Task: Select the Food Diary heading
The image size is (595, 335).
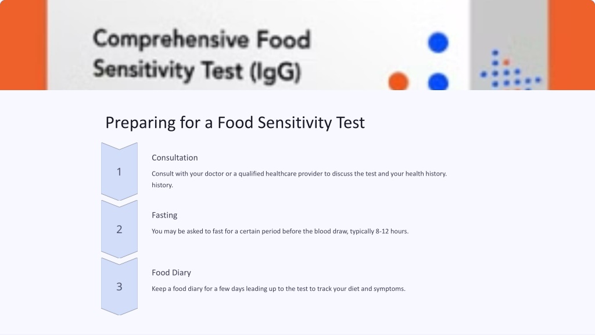Action: click(171, 272)
